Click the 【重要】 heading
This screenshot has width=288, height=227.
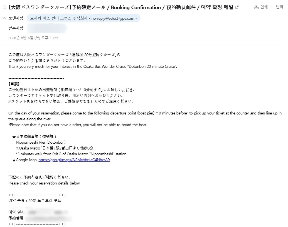click(14, 84)
